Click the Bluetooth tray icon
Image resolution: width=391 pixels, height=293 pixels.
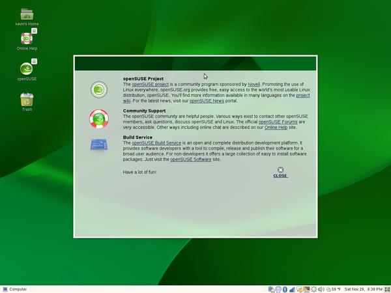click(x=285, y=289)
